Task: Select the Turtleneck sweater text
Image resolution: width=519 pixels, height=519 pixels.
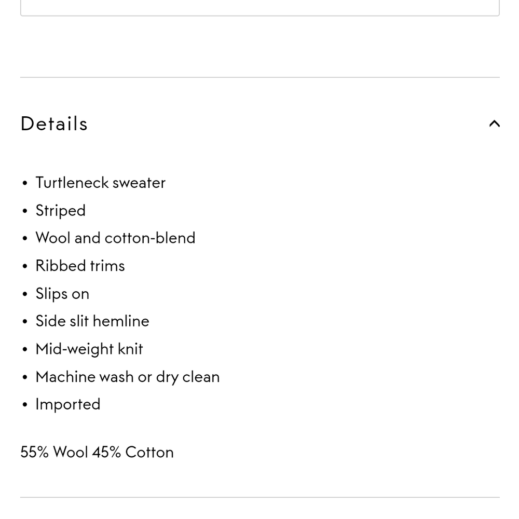Action: tap(100, 183)
